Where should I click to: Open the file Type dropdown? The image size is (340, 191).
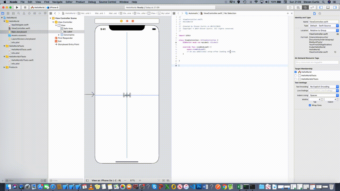pos(324,26)
